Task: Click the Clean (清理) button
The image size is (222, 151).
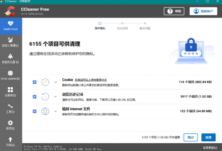Action: (208, 137)
